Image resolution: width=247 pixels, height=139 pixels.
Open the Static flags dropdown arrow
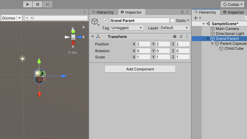tap(188, 21)
